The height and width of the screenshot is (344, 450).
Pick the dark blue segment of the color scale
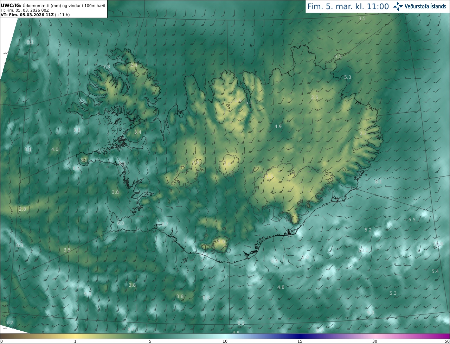300,336
